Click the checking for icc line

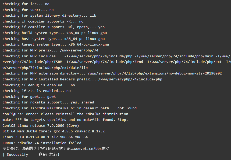(26, 4)
